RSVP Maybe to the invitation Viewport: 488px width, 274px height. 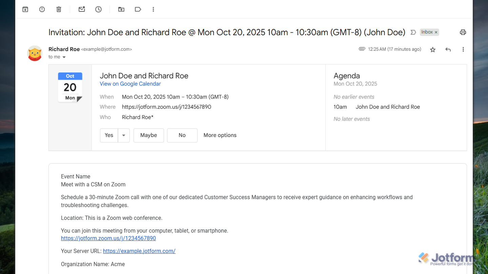pyautogui.click(x=148, y=135)
